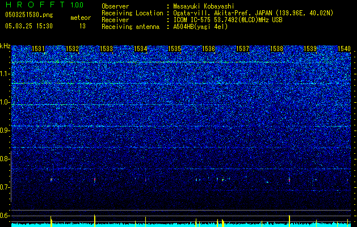Select the A504HB(yagi 4el) antenna text
This screenshot has width=357, height=227.
[x=200, y=27]
